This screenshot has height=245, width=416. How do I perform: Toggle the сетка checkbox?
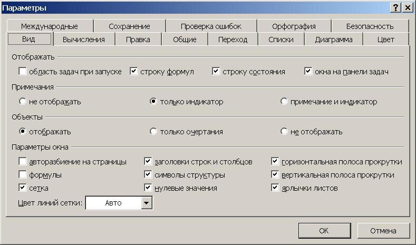click(23, 188)
